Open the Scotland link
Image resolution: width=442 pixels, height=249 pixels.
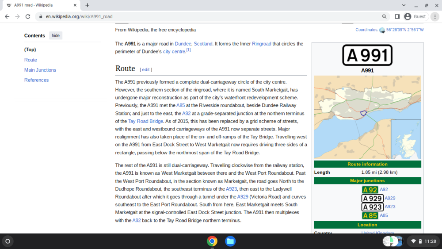203,44
